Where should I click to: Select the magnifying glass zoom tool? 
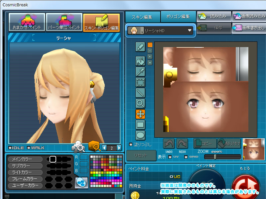click(x=140, y=103)
